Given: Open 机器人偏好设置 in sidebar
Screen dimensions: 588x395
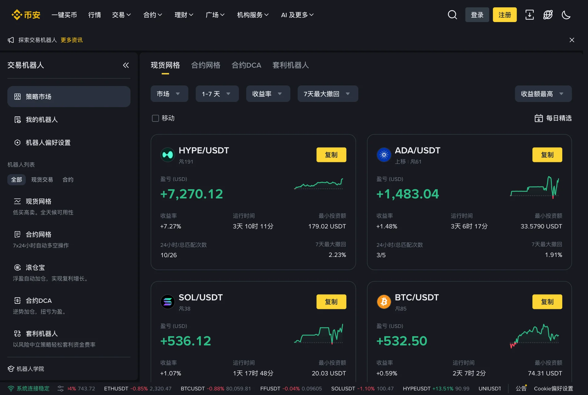Looking at the screenshot, I should (x=69, y=143).
